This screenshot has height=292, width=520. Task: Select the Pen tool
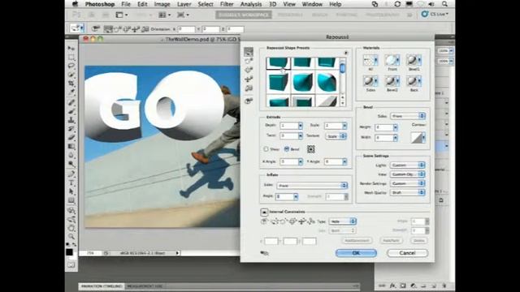[x=71, y=174]
